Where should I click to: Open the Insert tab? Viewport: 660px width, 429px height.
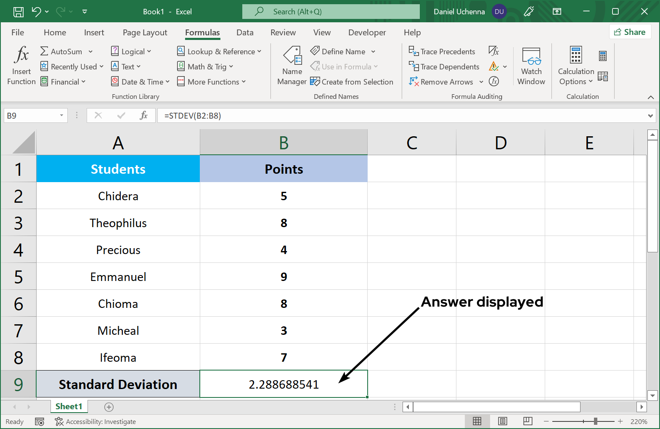tap(94, 32)
